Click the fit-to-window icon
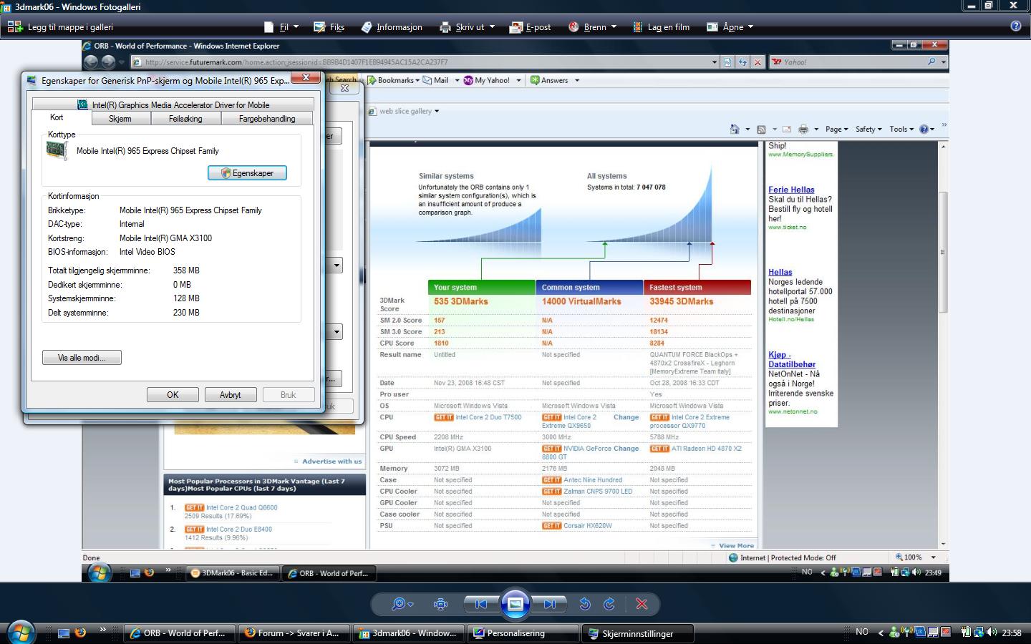 [441, 604]
